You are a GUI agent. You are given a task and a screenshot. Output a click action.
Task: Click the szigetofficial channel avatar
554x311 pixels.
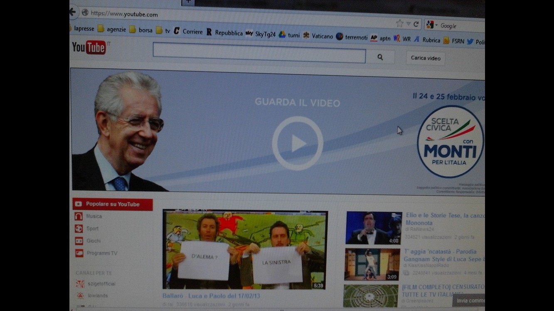coord(80,284)
